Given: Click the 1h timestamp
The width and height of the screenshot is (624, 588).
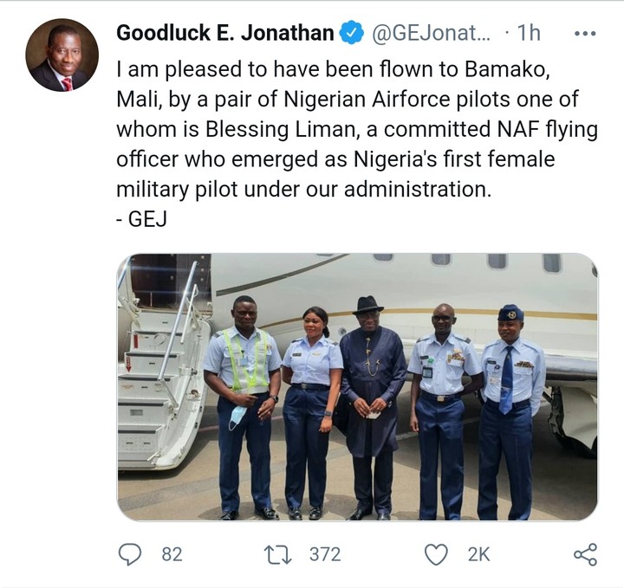Looking at the screenshot, I should pyautogui.click(x=527, y=34).
